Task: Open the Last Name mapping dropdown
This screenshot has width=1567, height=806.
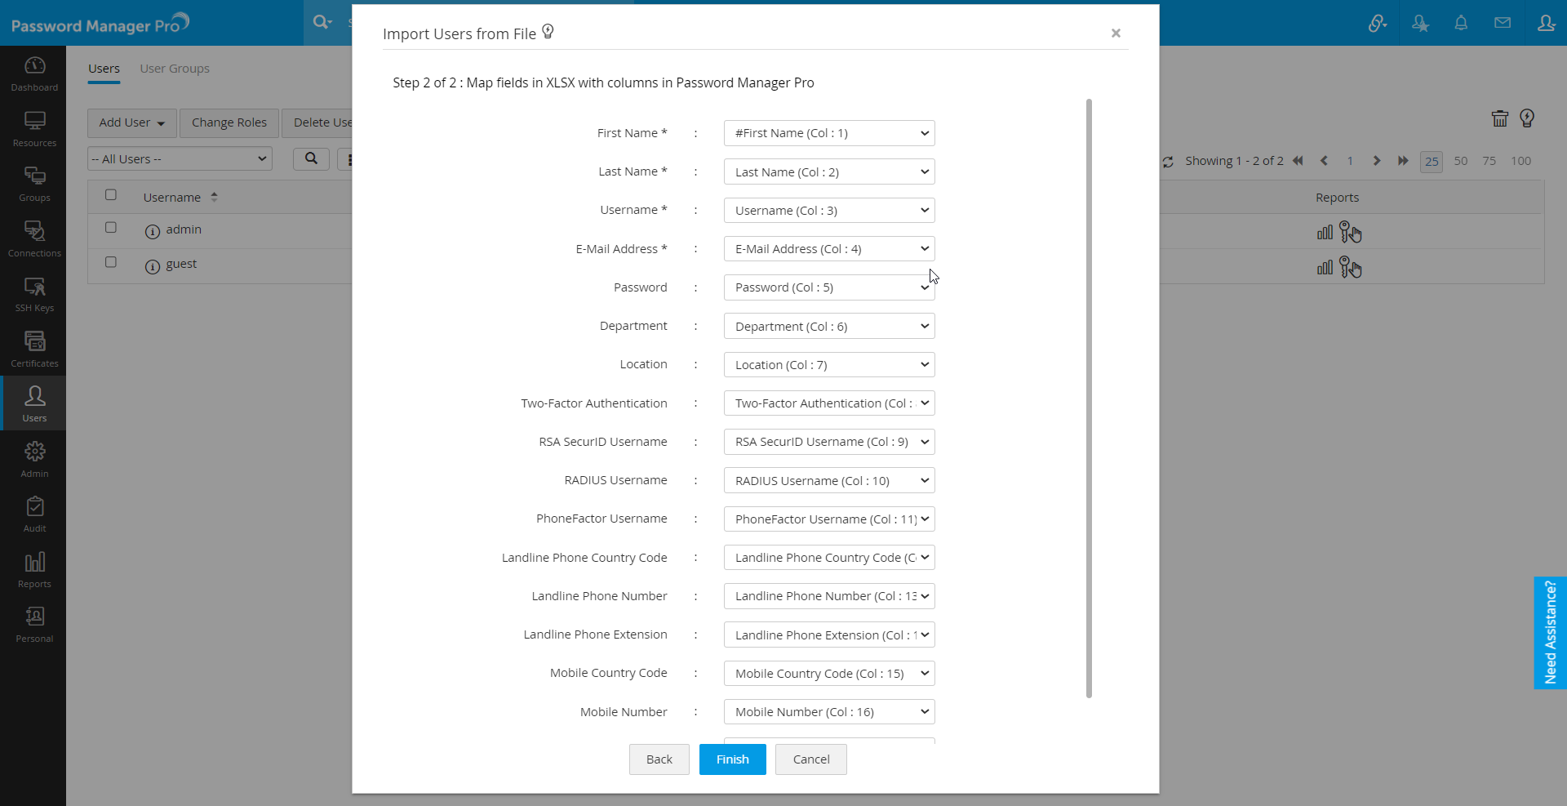Action: click(829, 171)
